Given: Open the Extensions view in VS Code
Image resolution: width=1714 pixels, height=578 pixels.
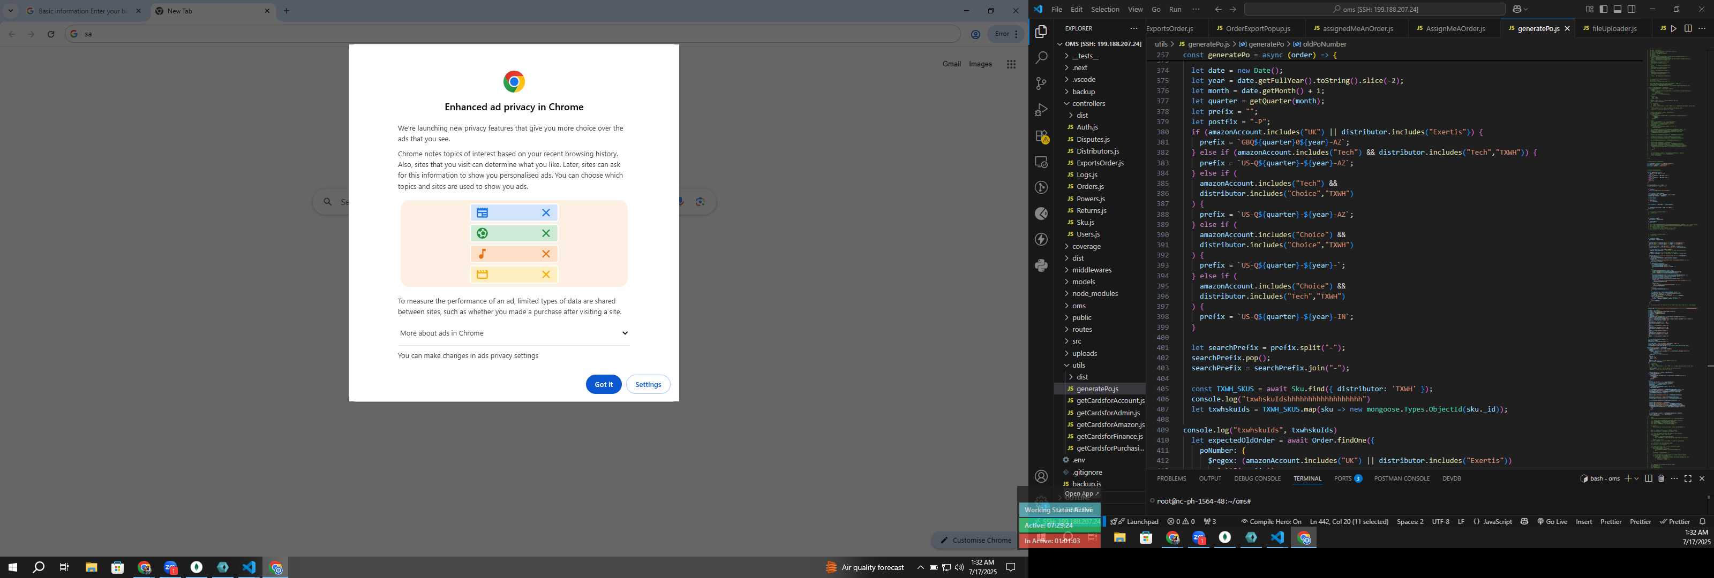Looking at the screenshot, I should coord(1041,136).
